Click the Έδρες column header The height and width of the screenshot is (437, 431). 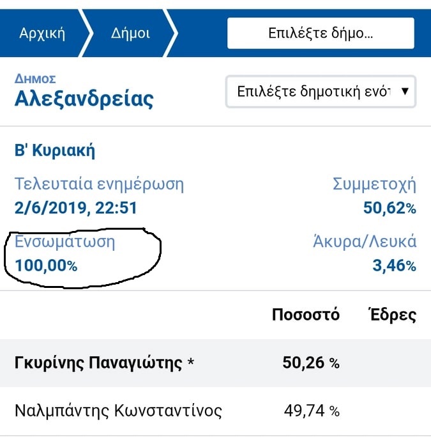393,315
